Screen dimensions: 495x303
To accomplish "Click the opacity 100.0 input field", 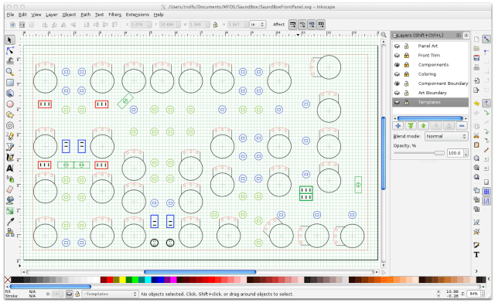I will [456, 153].
